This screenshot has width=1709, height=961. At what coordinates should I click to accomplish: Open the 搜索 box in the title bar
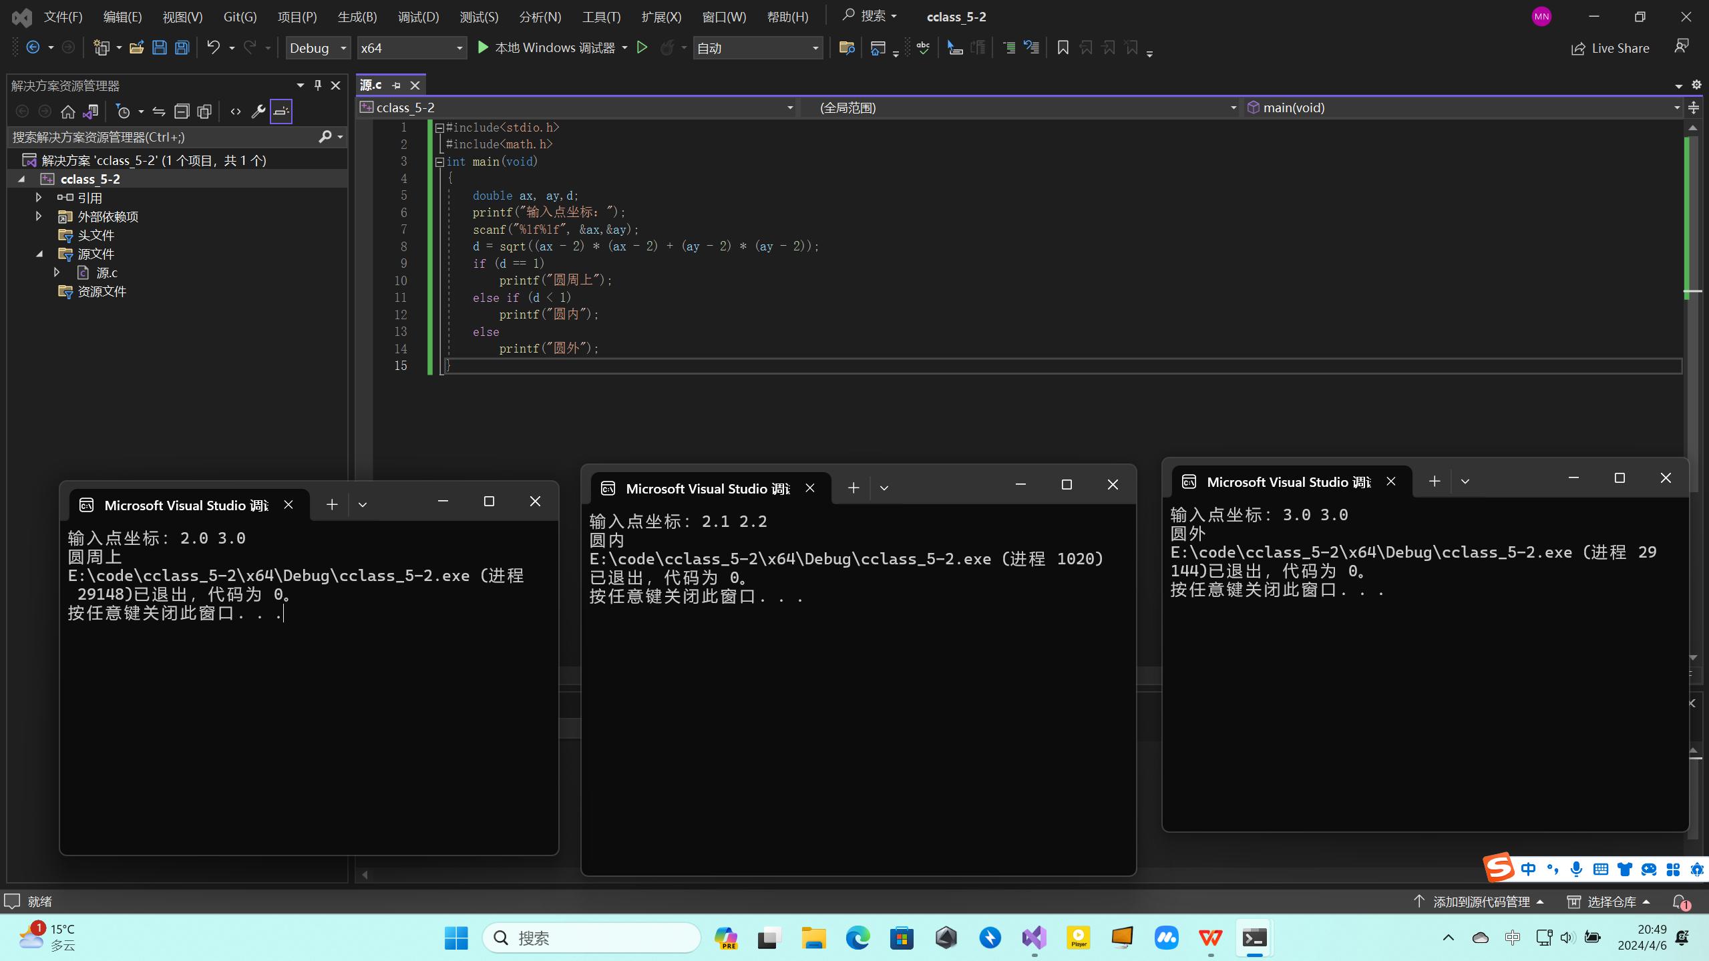869,16
